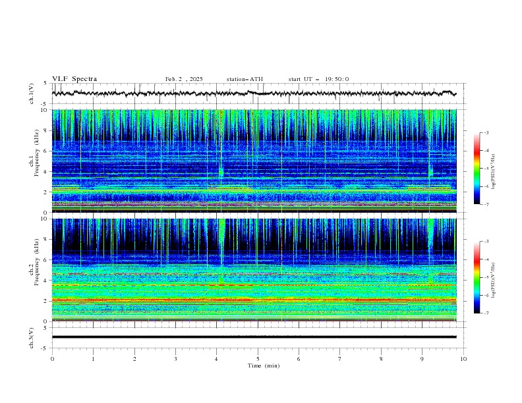Click the time axis tick label "0"

point(52,359)
